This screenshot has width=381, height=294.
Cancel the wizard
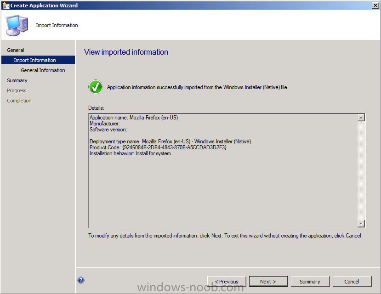(x=352, y=282)
